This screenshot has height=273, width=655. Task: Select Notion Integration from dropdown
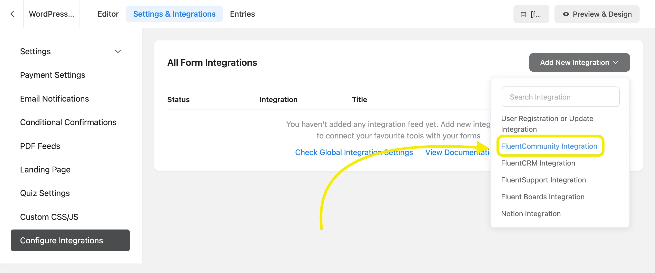(x=531, y=214)
